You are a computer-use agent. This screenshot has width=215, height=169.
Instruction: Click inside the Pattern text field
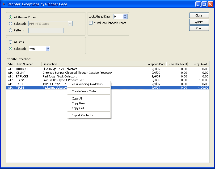pyautogui.click(x=46, y=30)
